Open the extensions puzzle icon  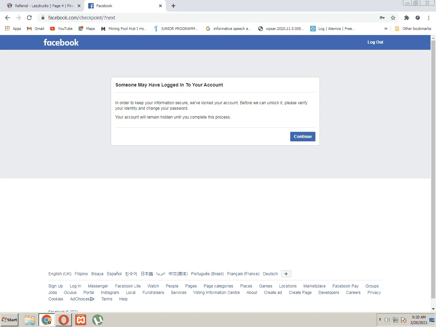406,18
